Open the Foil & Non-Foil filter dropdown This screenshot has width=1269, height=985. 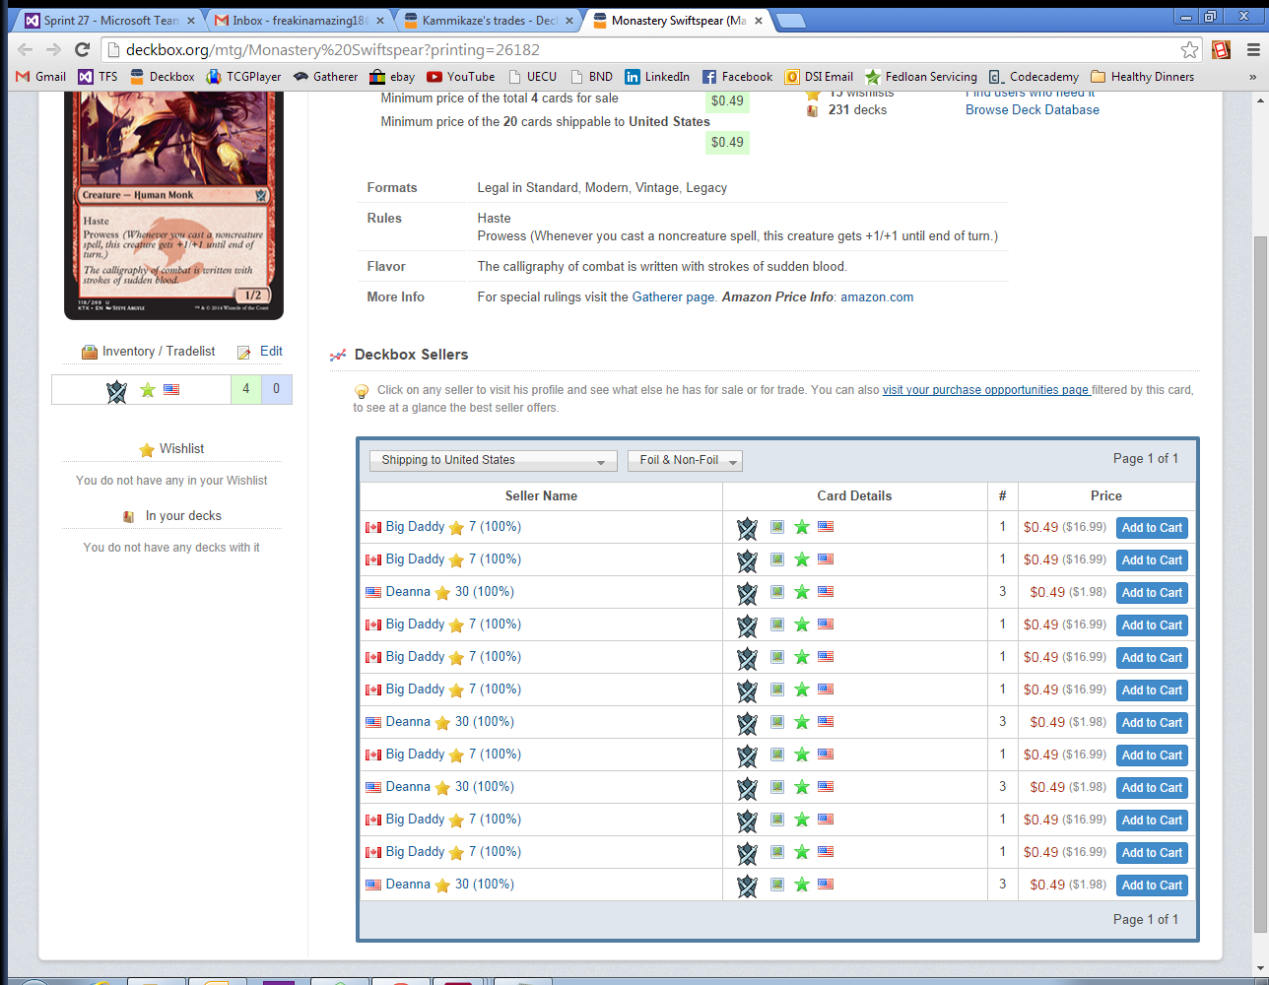click(x=684, y=460)
